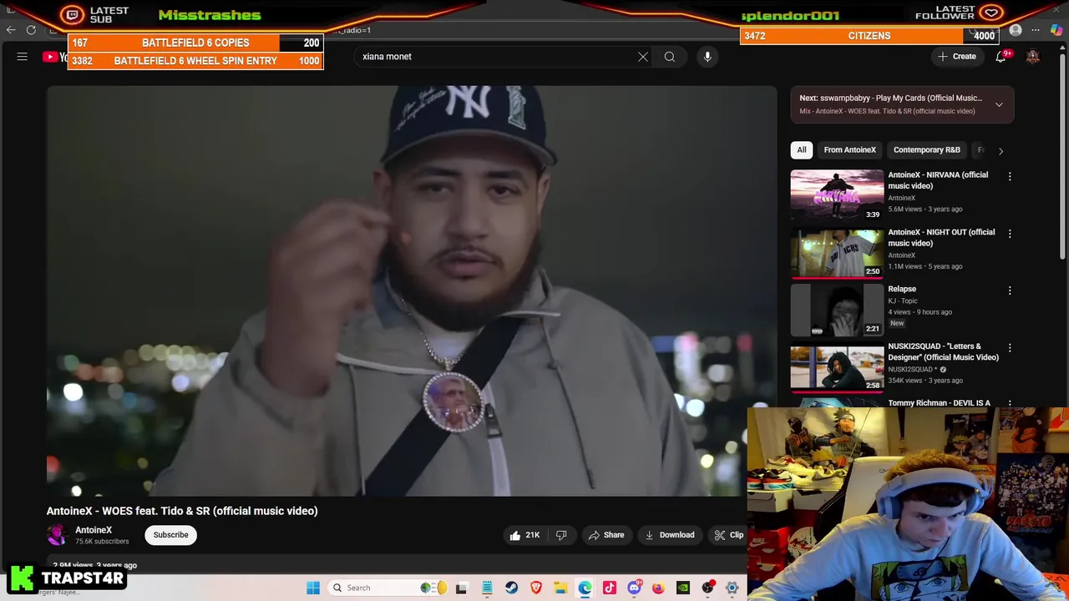Dislike the video with thumbs down
This screenshot has width=1069, height=601.
click(x=561, y=535)
